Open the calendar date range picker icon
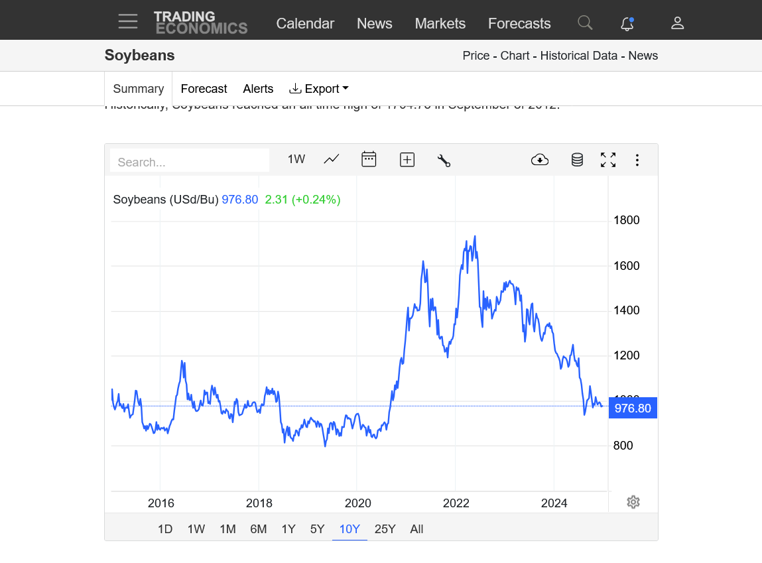Image resolution: width=762 pixels, height=563 pixels. pos(369,159)
